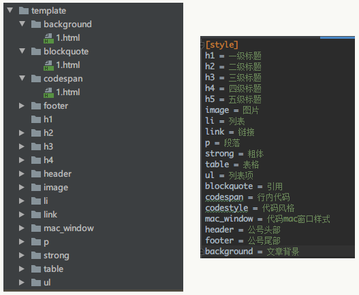Expand the h2 folder arrow
Screen dimensions: 359x295
[22, 133]
